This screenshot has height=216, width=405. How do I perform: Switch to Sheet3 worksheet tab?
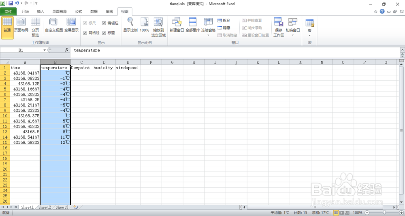62,207
